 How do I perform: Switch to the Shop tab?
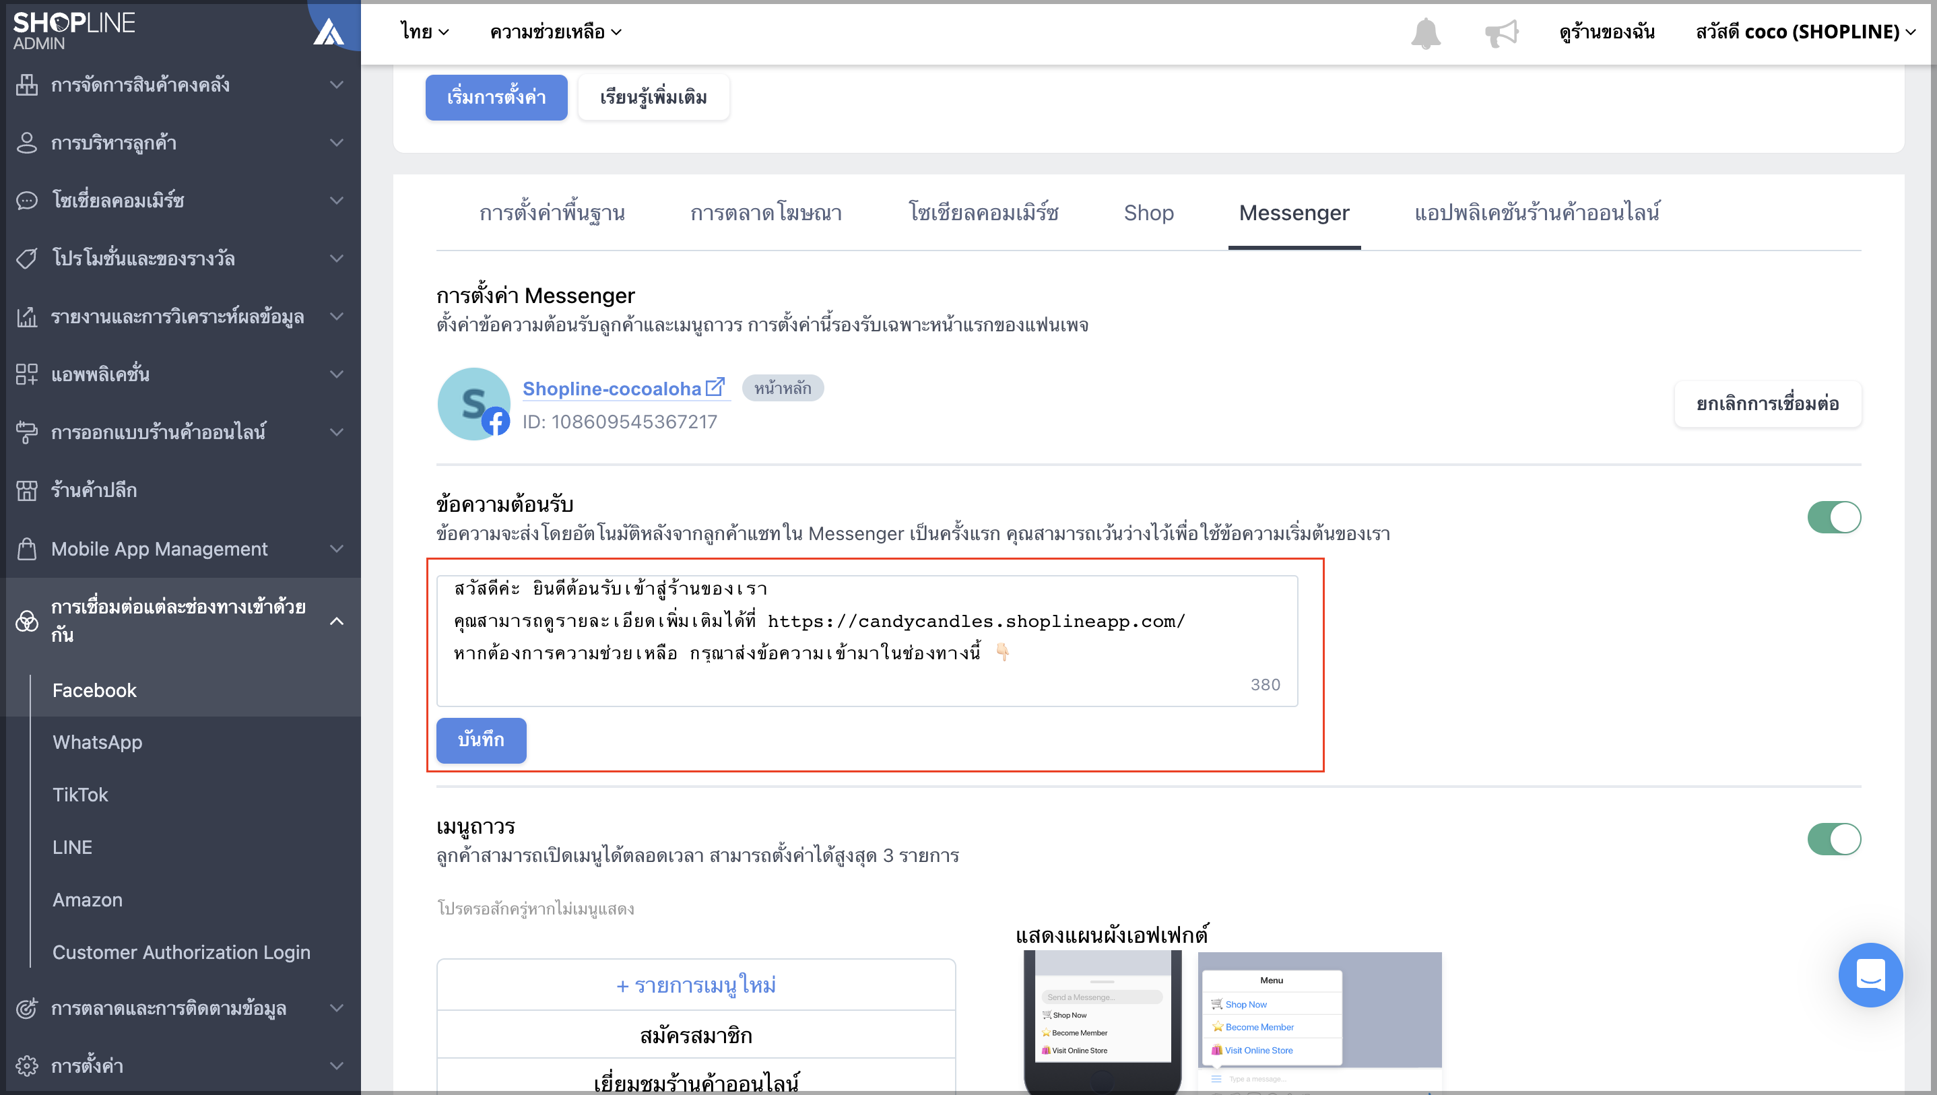[1148, 213]
